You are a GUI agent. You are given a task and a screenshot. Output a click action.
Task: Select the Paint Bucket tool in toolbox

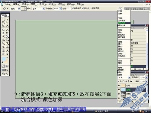(7, 36)
